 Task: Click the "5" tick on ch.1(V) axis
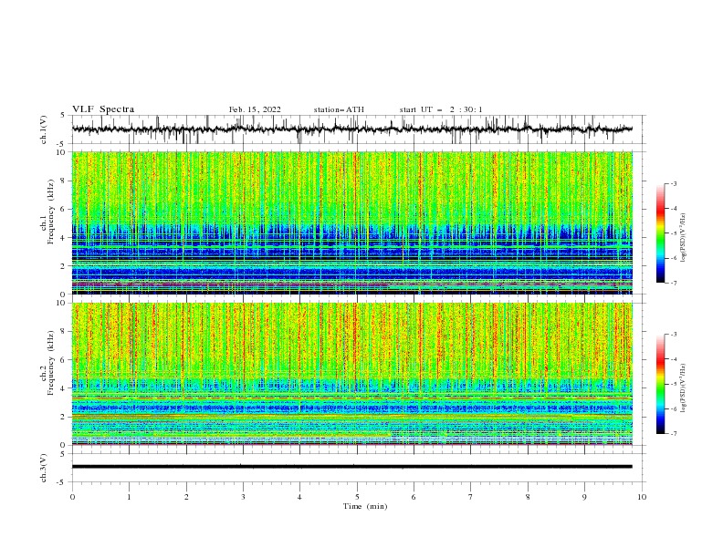(63, 115)
